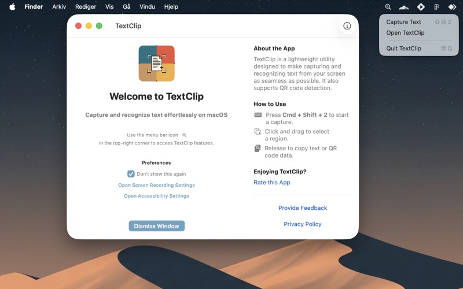This screenshot has height=289, width=463.
Task: Click the Figma-like menu bar icon
Action: click(x=436, y=7)
